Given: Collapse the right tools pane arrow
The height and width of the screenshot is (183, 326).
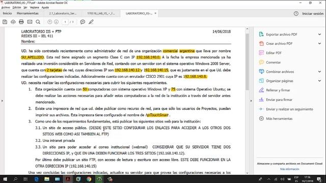Looking at the screenshot, I should coord(251,101).
